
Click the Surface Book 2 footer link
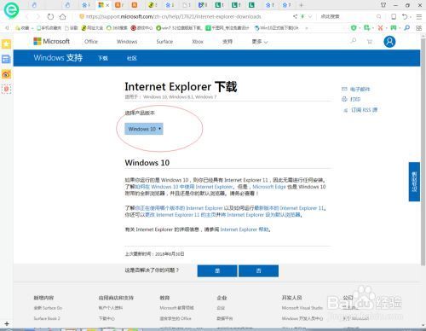tap(47, 318)
